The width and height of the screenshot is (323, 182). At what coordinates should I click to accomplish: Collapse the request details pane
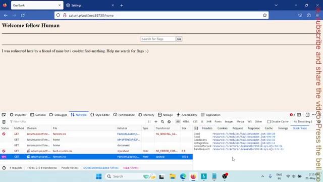click(196, 128)
